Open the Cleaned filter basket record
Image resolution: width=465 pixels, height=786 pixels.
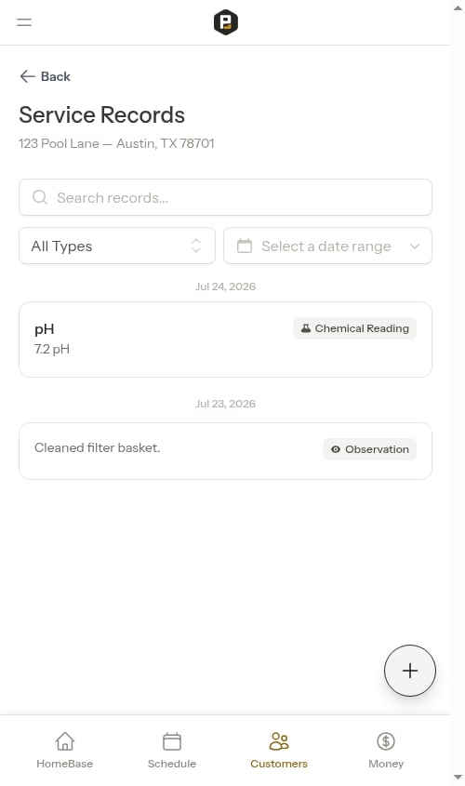225,451
